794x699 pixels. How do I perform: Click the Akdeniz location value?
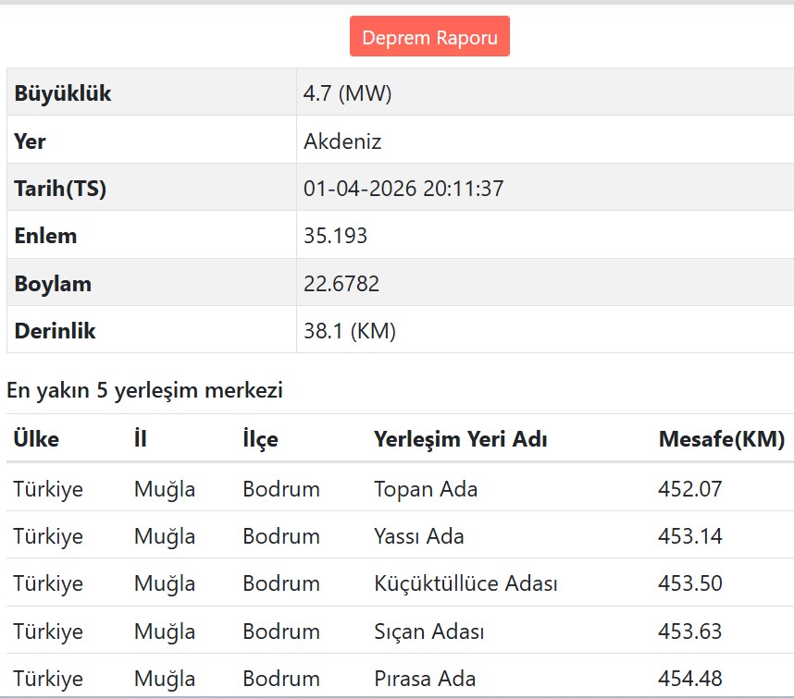click(342, 141)
